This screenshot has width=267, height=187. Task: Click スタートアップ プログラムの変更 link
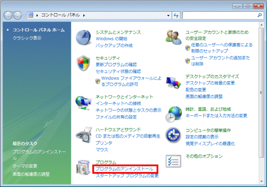[x=127, y=176]
